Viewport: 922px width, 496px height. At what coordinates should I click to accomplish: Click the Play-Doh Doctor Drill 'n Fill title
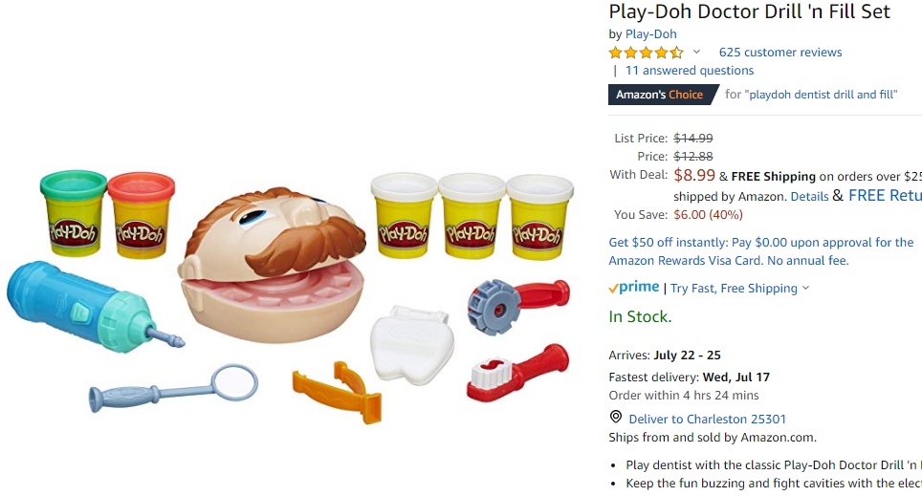(749, 11)
